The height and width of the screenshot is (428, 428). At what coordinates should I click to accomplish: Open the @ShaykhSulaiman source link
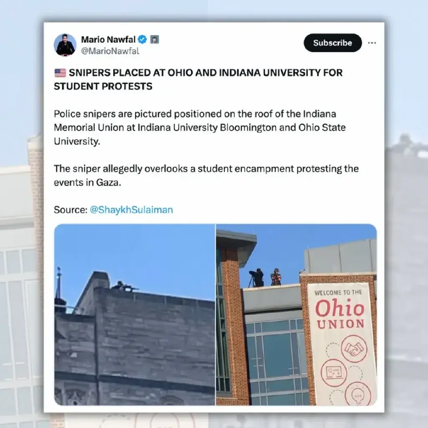[x=131, y=210]
